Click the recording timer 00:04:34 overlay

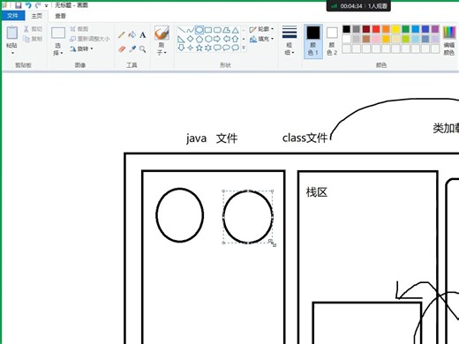click(x=351, y=6)
